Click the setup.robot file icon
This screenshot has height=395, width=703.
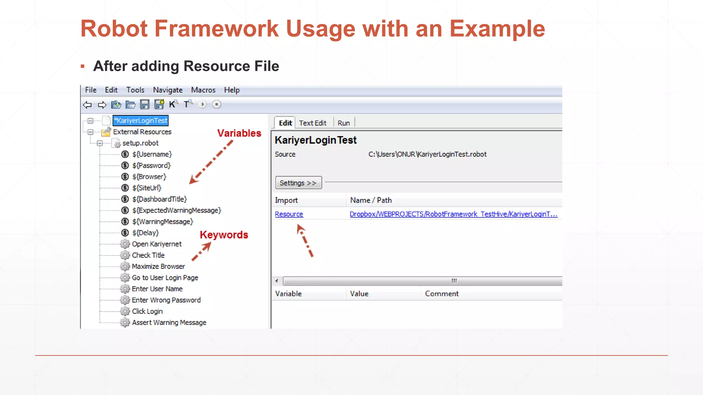point(117,143)
